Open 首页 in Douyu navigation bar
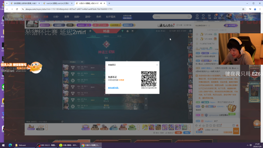This screenshot has height=148, width=263. click(x=36, y=17)
